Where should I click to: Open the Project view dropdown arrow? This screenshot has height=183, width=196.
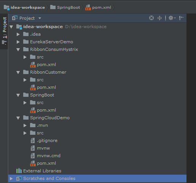coord(40,18)
